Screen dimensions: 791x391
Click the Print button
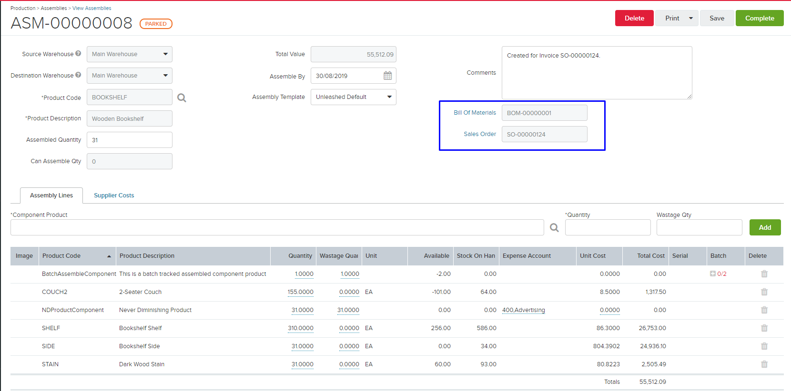[672, 18]
